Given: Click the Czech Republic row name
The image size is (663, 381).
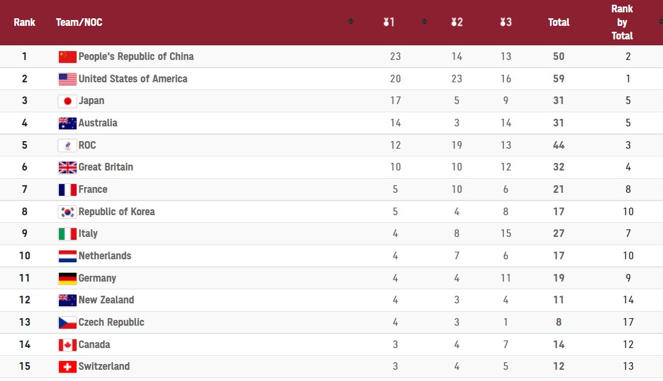Looking at the screenshot, I should (111, 322).
